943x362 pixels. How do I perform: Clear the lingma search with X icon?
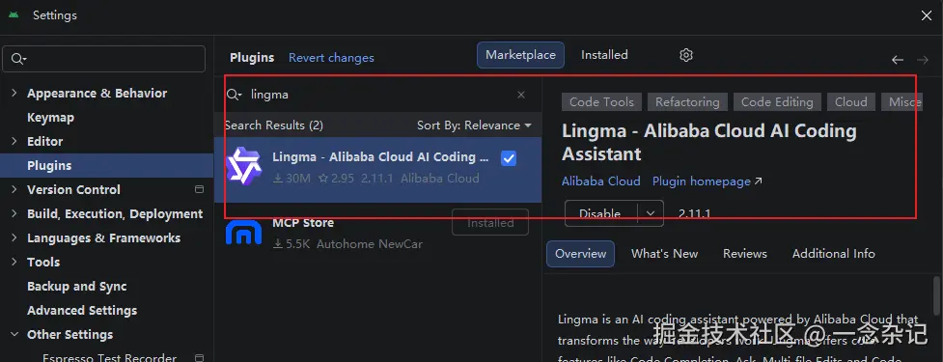tap(521, 95)
